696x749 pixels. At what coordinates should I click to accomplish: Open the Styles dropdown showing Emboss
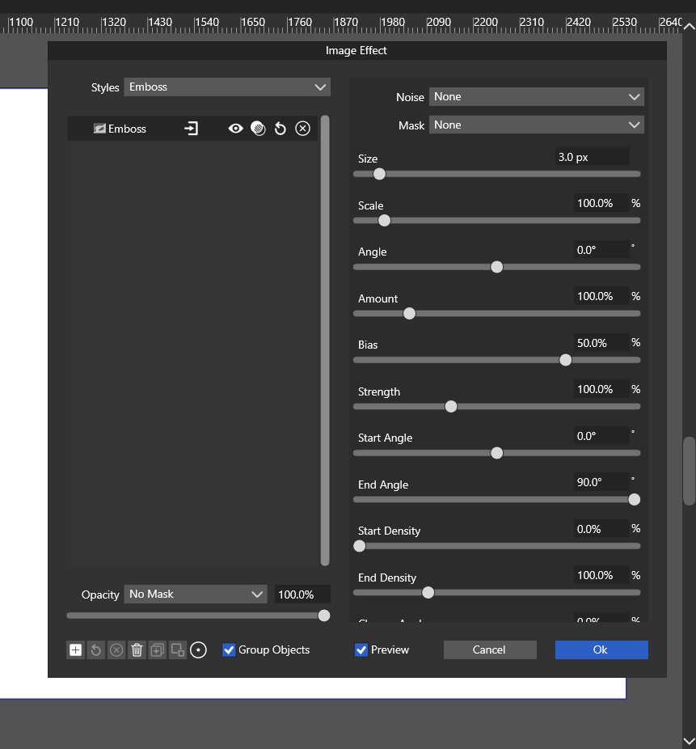tap(227, 87)
